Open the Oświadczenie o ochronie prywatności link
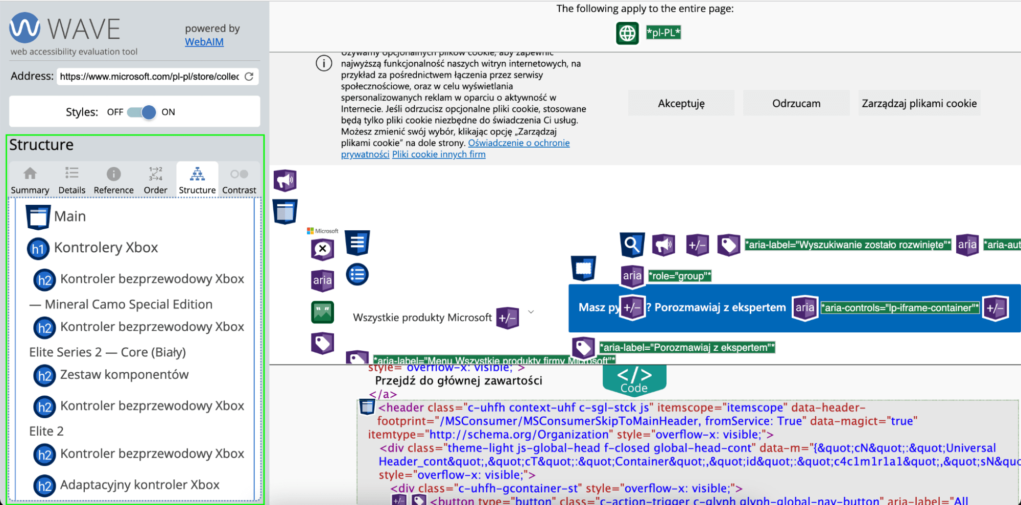This screenshot has height=505, width=1021. click(519, 143)
